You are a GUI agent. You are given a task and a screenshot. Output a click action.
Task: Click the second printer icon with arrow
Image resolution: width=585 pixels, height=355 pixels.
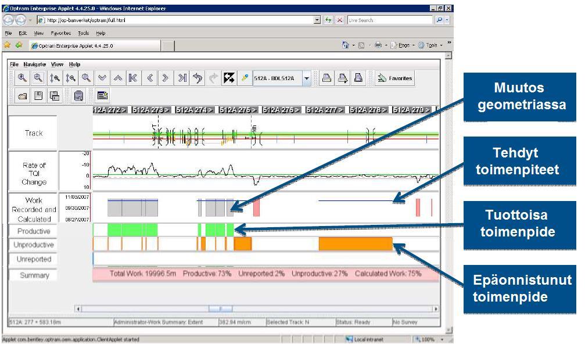[x=342, y=78]
